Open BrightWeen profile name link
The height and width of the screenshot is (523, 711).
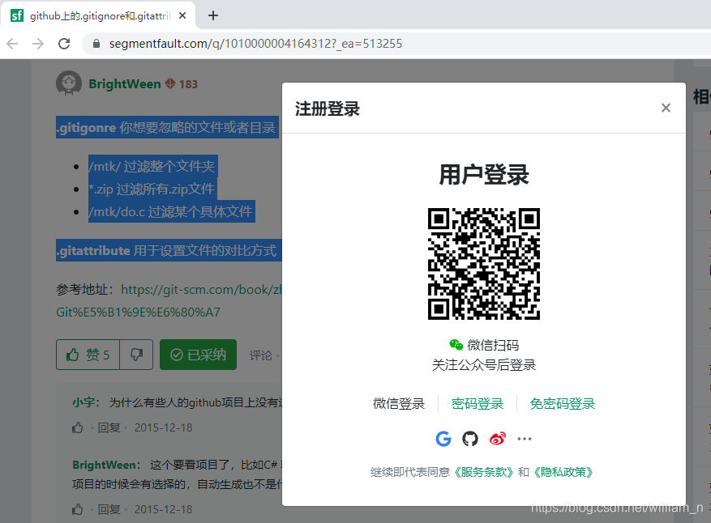[125, 84]
